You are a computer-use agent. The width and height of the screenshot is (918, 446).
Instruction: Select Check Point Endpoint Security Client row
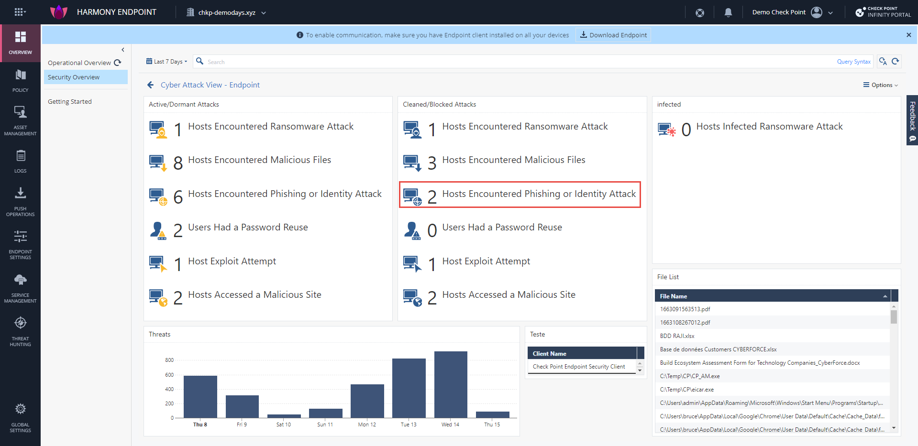click(x=582, y=367)
